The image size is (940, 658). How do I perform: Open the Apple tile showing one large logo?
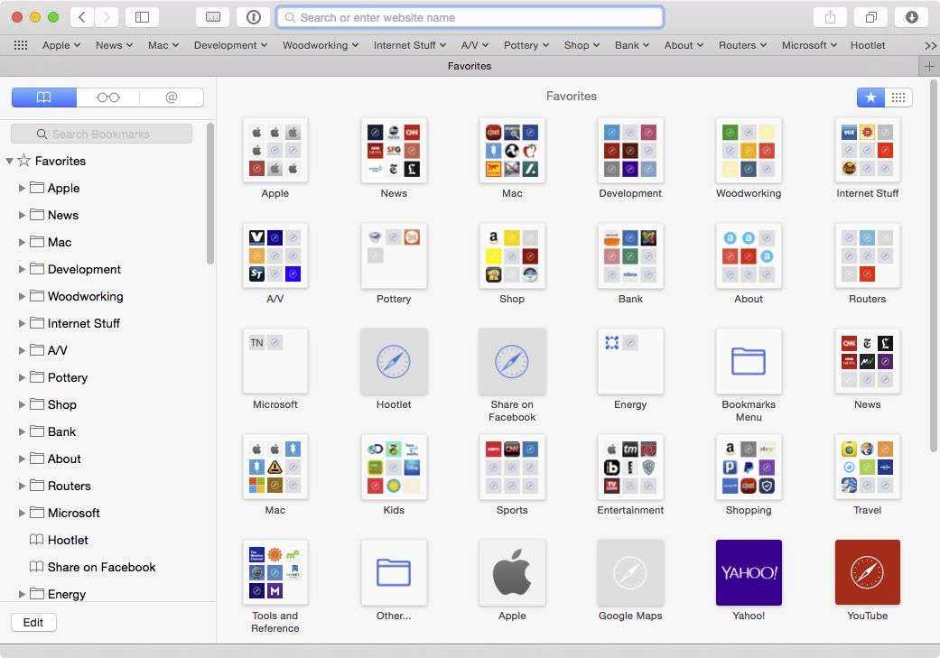tap(512, 572)
